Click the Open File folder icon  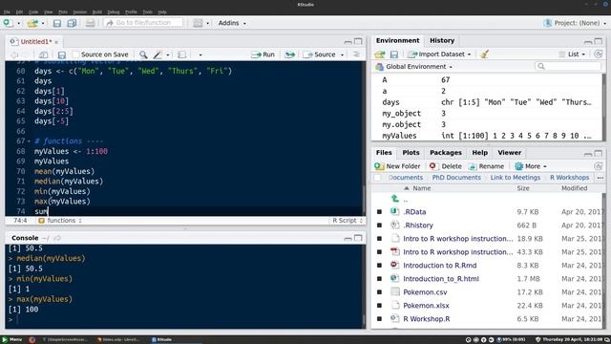(32, 23)
